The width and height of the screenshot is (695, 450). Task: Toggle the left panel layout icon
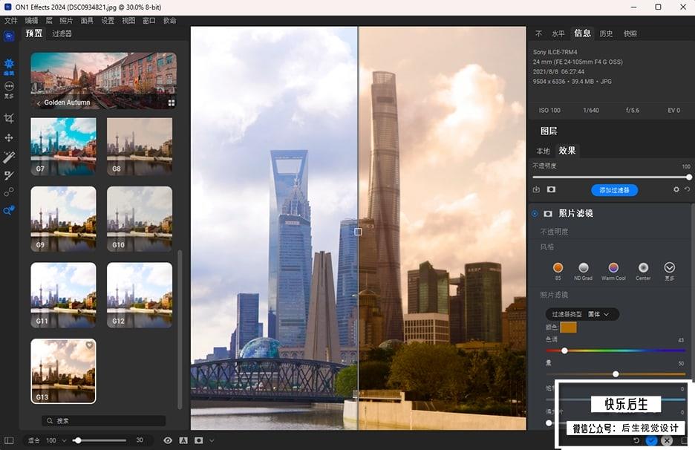9,440
